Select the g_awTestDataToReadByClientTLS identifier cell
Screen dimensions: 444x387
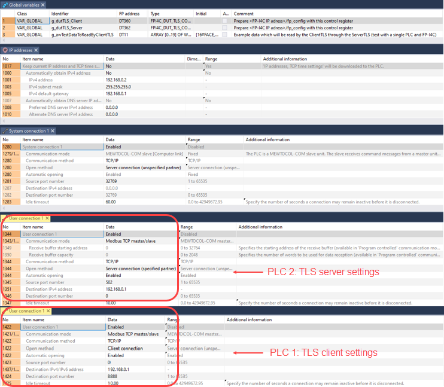coord(83,35)
